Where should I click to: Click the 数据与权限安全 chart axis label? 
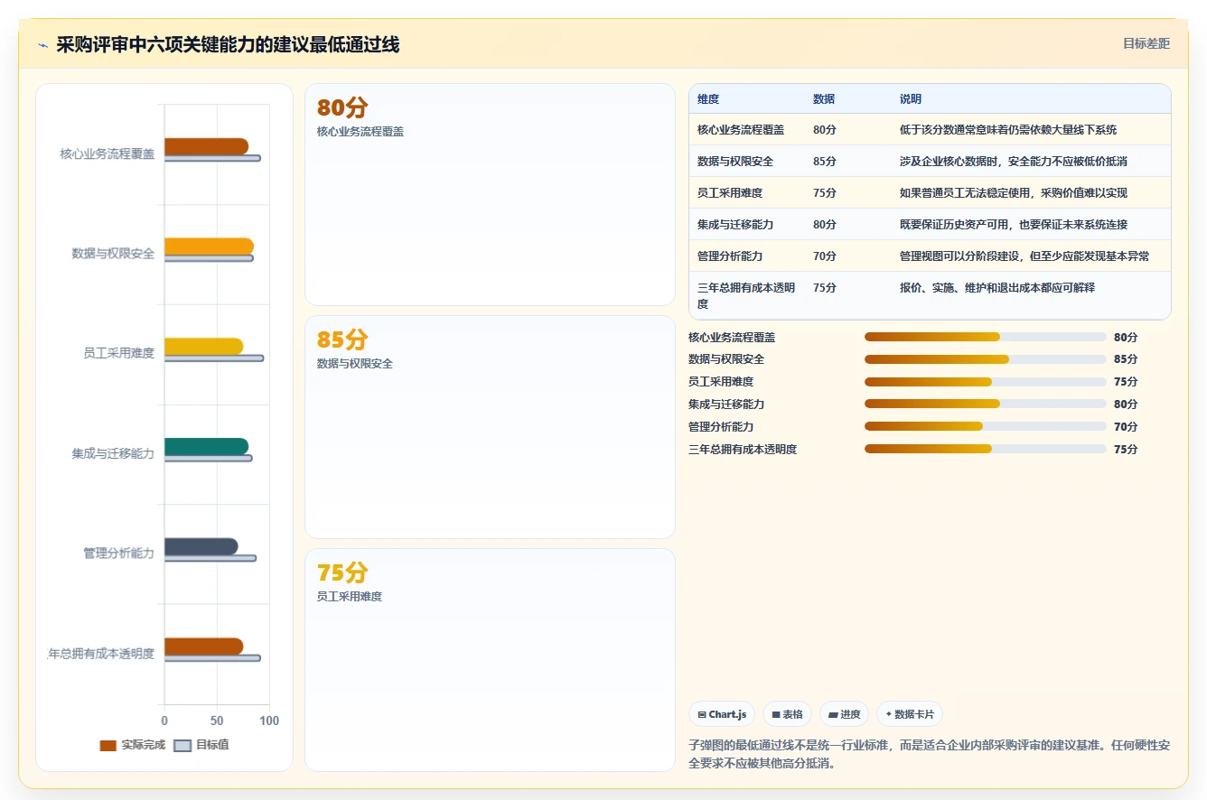tap(113, 254)
